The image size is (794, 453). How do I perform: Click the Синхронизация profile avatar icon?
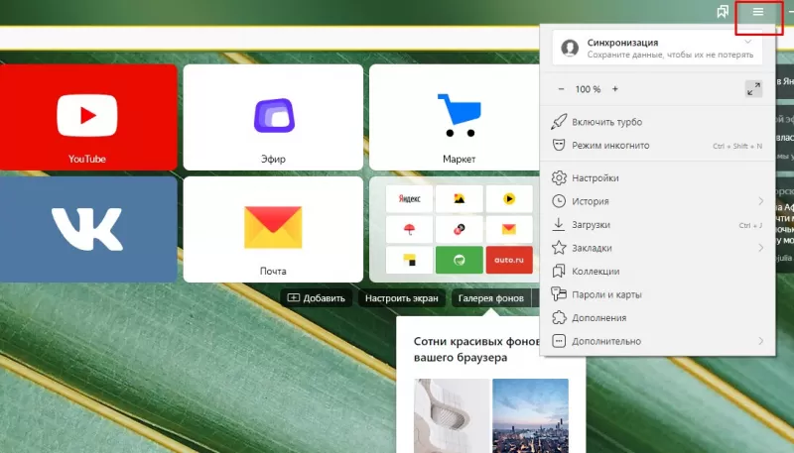coord(570,48)
